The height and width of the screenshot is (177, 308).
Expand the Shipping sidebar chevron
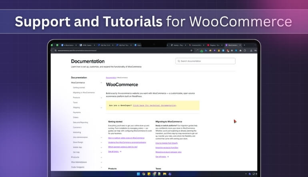coord(101,108)
